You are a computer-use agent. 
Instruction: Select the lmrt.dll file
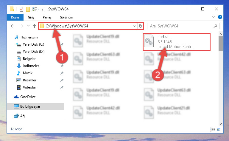(177, 42)
